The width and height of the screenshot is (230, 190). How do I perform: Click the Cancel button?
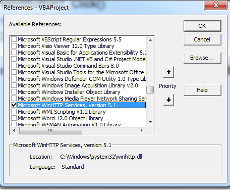[x=202, y=39]
